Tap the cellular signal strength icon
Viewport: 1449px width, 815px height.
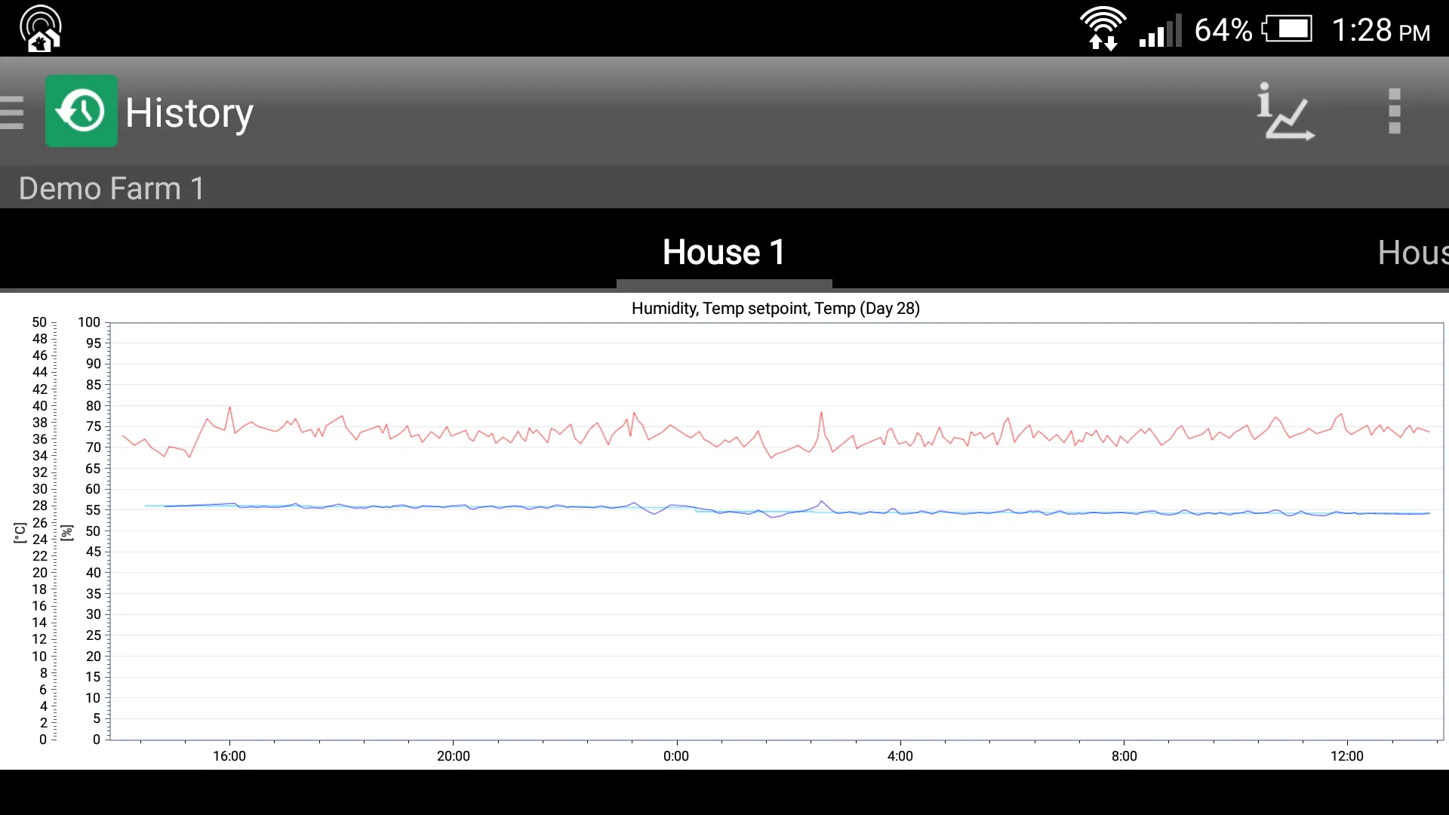[x=1160, y=30]
